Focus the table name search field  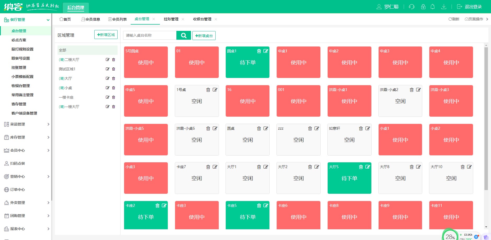[150, 35]
